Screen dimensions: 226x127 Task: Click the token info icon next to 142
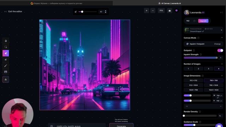[194, 21]
